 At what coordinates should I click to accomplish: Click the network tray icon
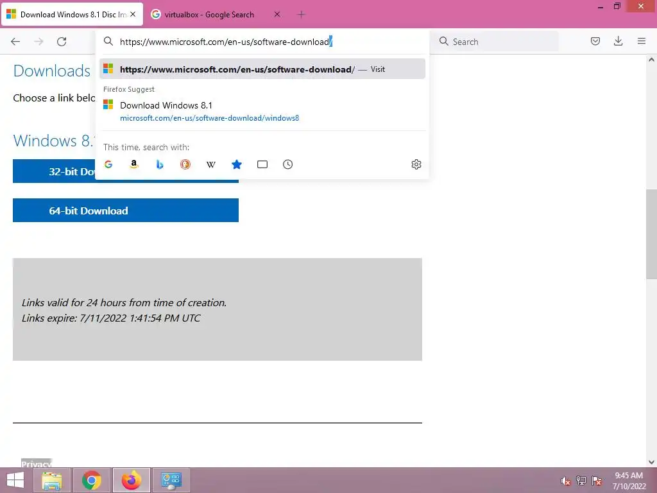581,481
